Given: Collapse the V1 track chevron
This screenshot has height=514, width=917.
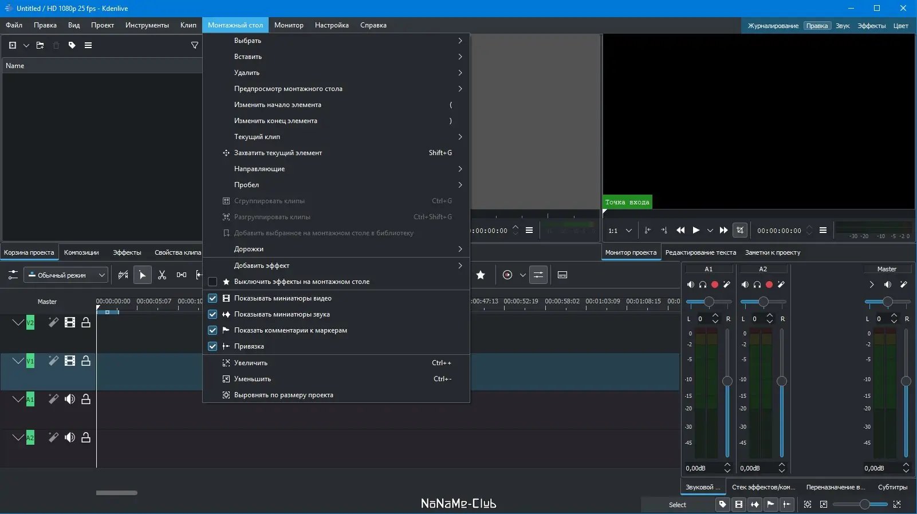Looking at the screenshot, I should pyautogui.click(x=18, y=361).
